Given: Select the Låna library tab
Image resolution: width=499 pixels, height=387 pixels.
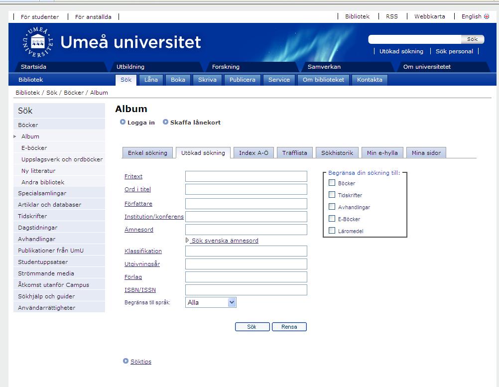Looking at the screenshot, I should click(151, 80).
